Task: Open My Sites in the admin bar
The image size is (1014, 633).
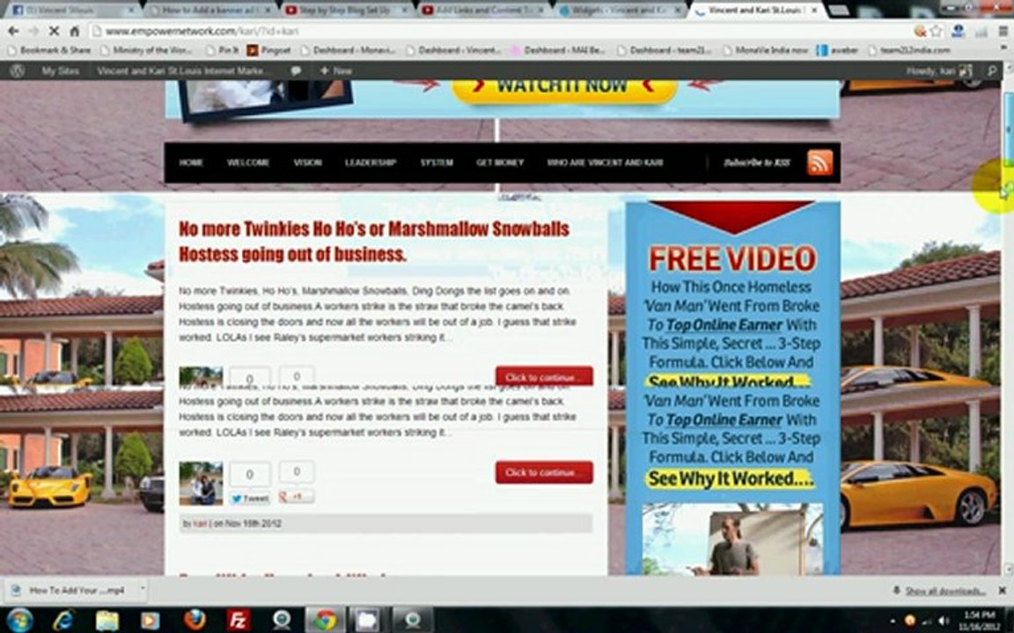Action: pyautogui.click(x=60, y=71)
